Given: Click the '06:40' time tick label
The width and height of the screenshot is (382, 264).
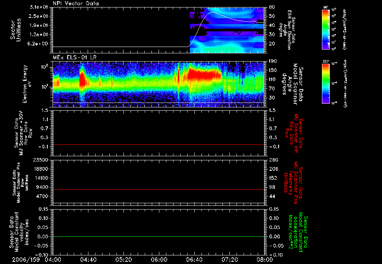Looking at the screenshot, I should [x=194, y=260].
